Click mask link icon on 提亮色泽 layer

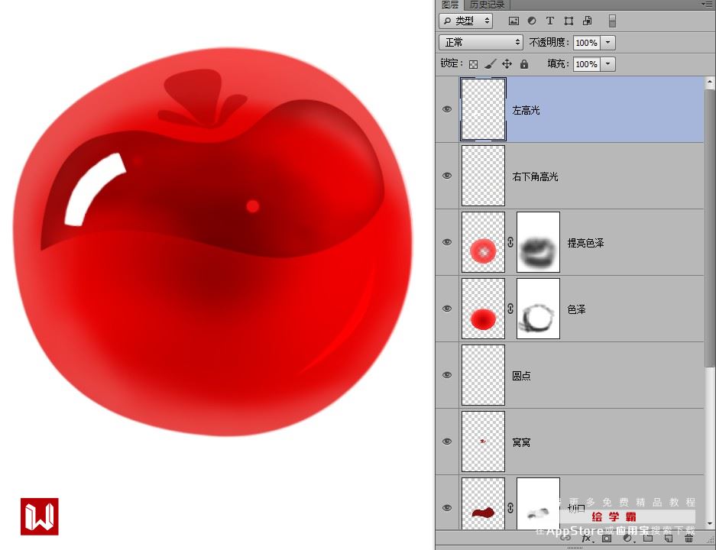pyautogui.click(x=510, y=242)
